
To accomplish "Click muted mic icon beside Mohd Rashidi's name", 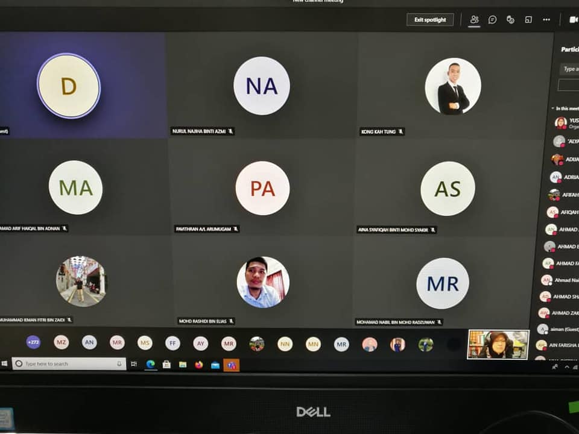I will click(x=231, y=321).
